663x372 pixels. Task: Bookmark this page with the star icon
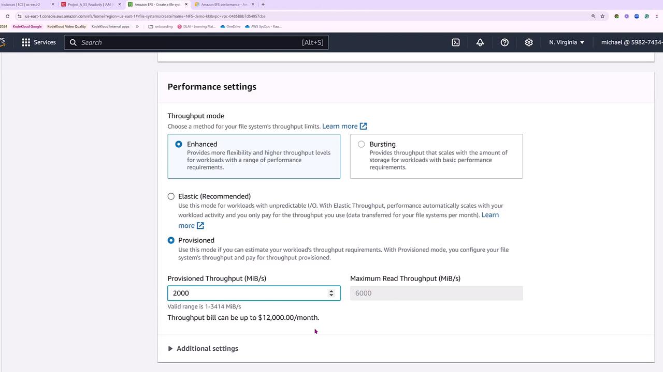point(602,16)
